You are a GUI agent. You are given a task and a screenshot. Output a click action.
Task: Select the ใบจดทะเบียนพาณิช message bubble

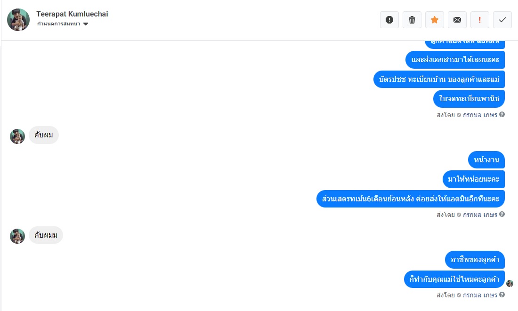(469, 99)
